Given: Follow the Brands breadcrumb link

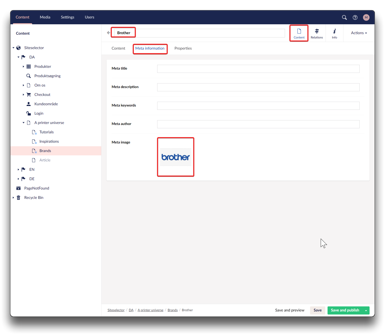Looking at the screenshot, I should (x=172, y=310).
